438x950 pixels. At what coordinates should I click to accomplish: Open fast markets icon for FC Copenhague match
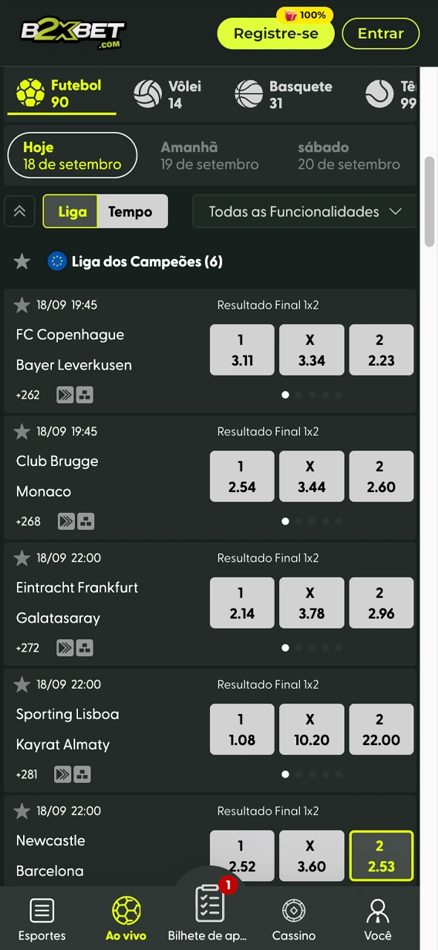coord(65,395)
